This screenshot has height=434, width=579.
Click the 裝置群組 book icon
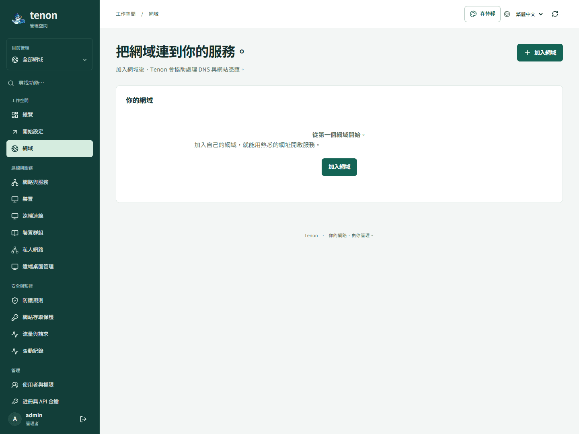[15, 233]
